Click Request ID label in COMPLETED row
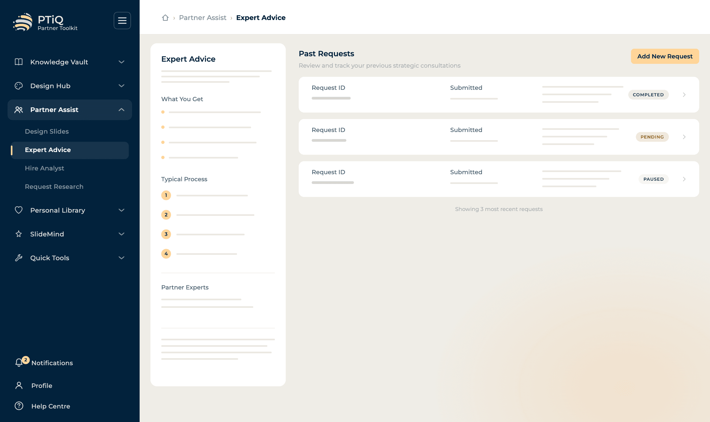Screen dimensions: 710x422 328,88
